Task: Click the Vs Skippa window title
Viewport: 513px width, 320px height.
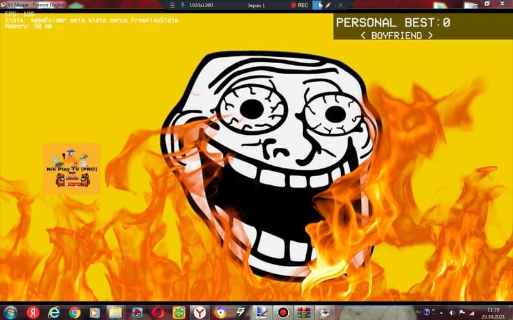Action: point(36,5)
